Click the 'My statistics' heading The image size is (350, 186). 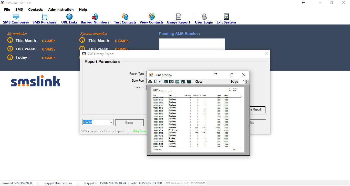click(x=17, y=34)
